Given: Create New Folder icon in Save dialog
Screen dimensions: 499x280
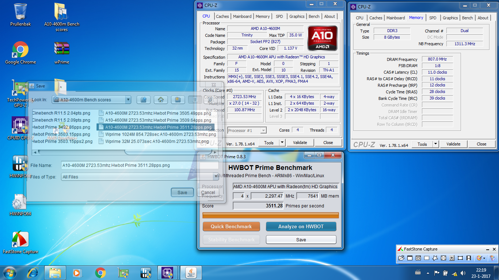Looking at the screenshot, I should pyautogui.click(x=178, y=100).
